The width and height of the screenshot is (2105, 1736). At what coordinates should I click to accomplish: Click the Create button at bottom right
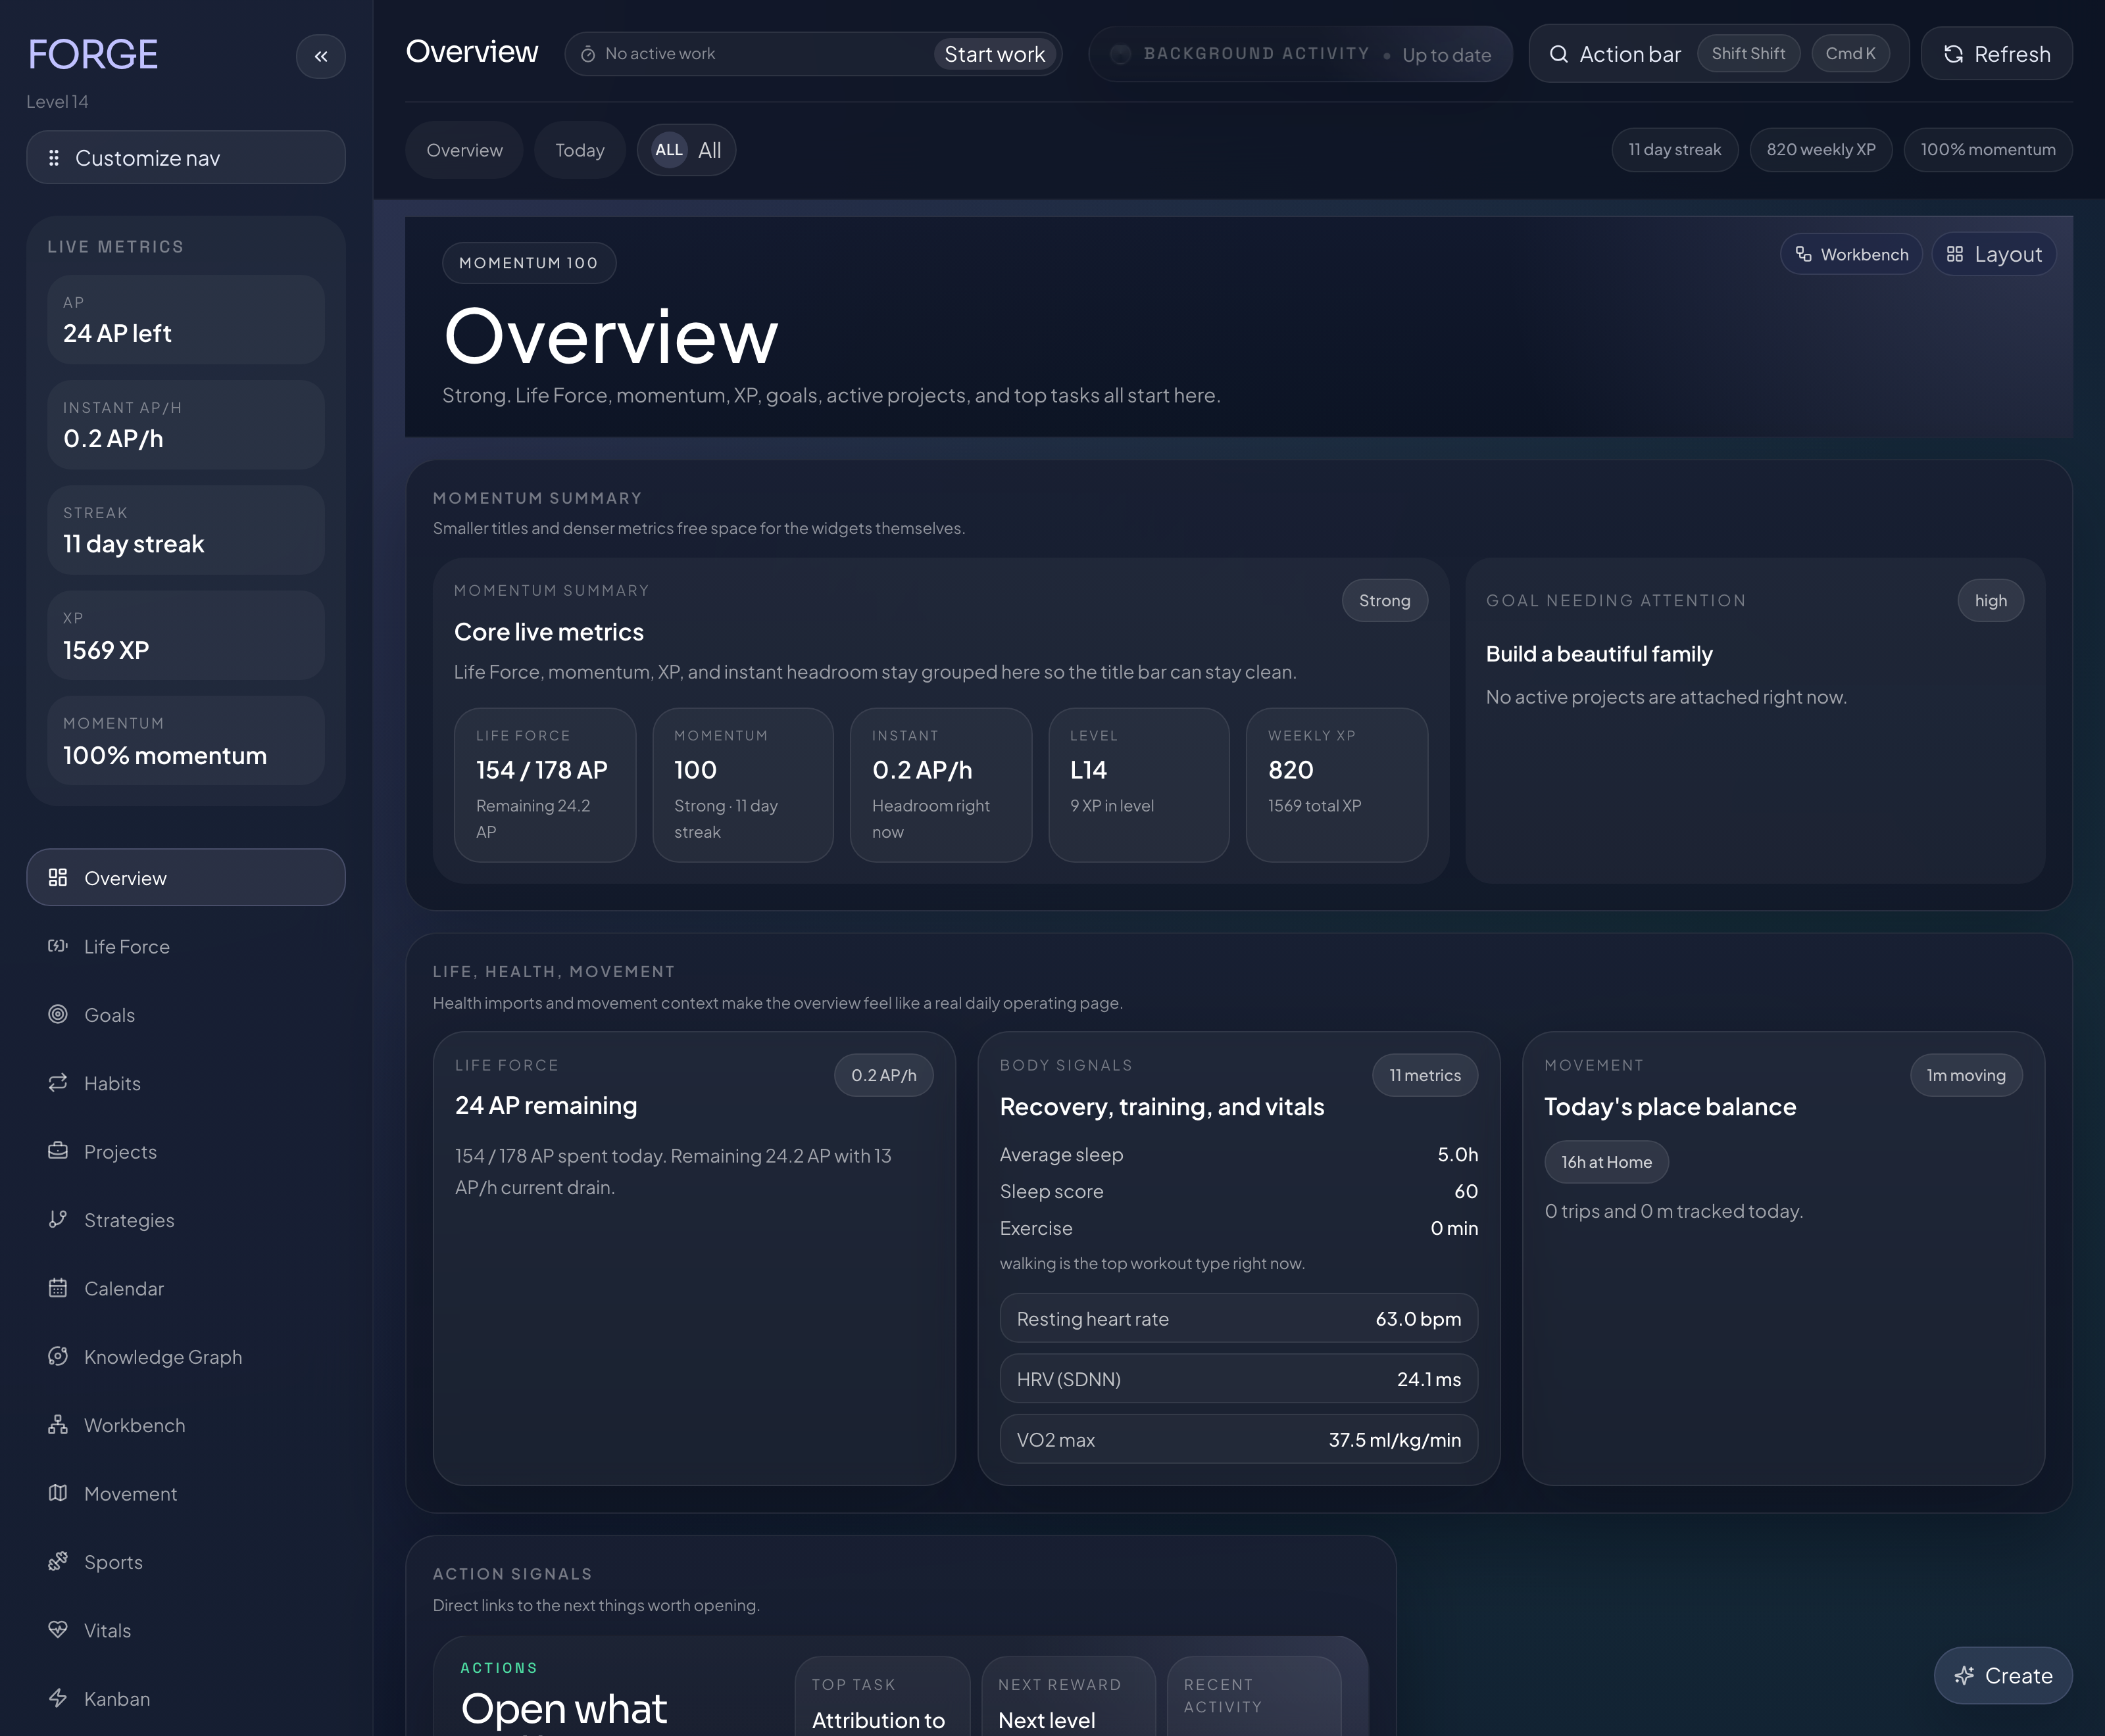pyautogui.click(x=2003, y=1675)
